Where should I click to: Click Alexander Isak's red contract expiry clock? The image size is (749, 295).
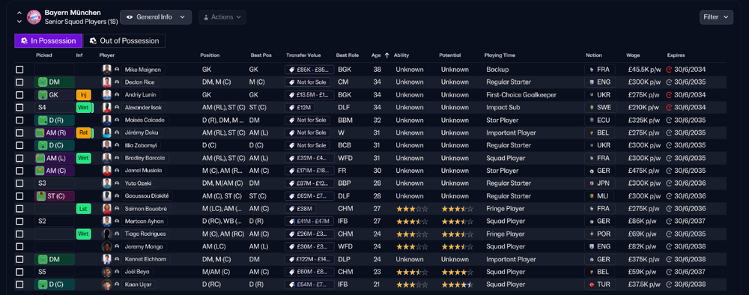(x=669, y=107)
